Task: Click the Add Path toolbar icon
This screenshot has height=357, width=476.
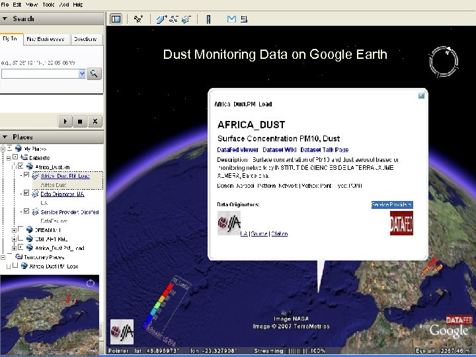Action: coord(174,19)
